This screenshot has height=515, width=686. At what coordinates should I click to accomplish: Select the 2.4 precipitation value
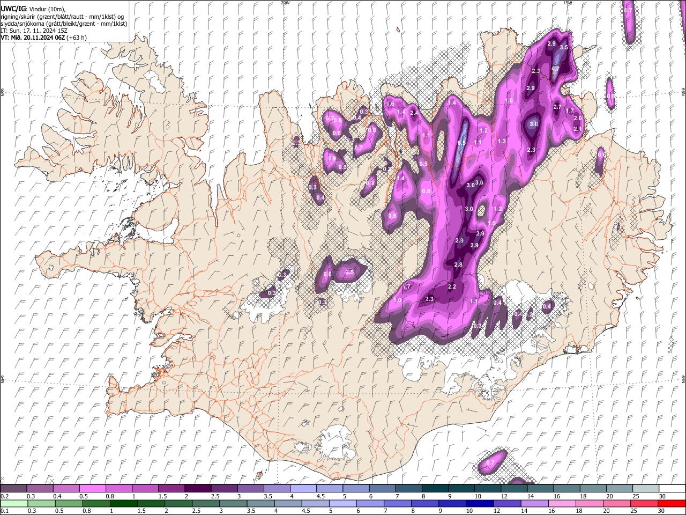coord(414,113)
